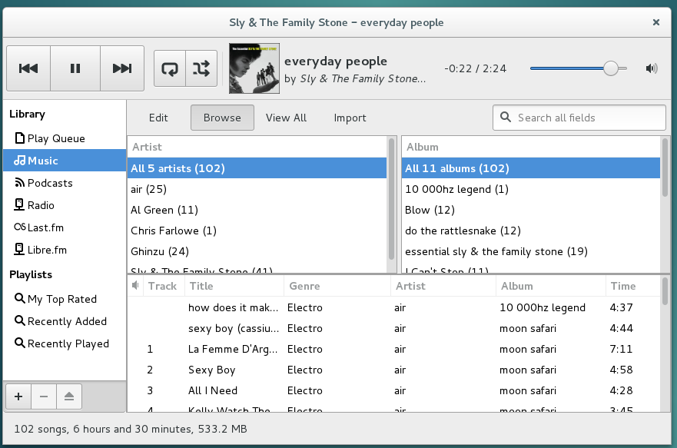The height and width of the screenshot is (448, 677).
Task: Click the eject device button
Action: click(x=69, y=397)
